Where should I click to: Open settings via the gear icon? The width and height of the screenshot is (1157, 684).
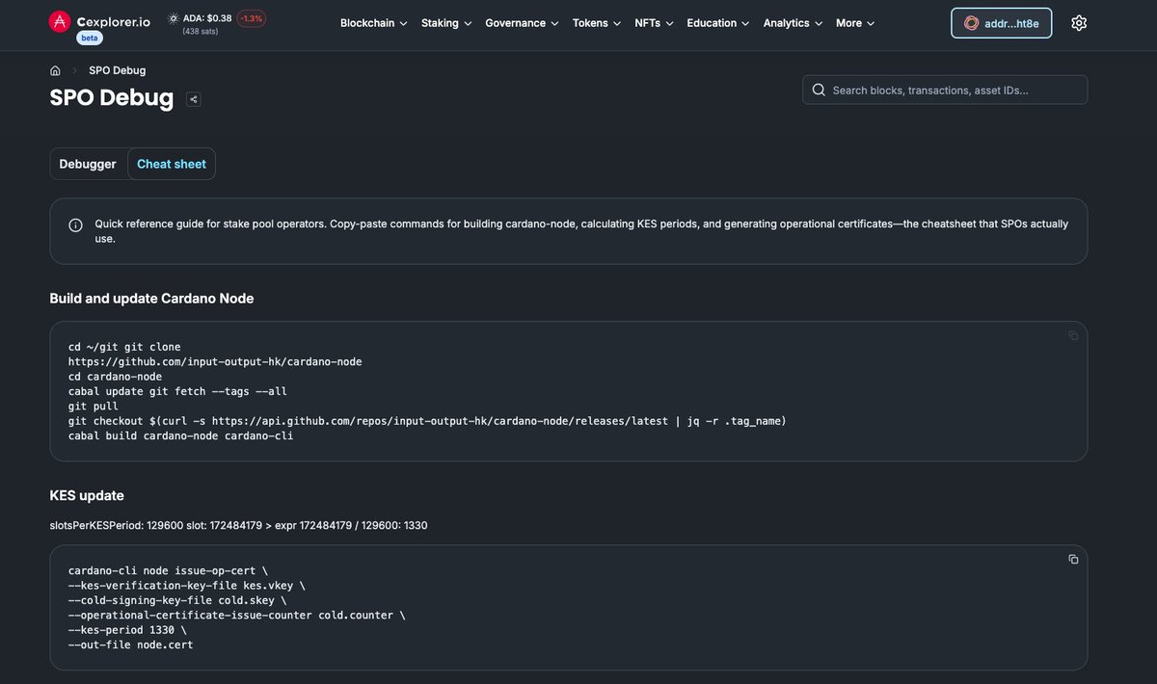pyautogui.click(x=1078, y=21)
